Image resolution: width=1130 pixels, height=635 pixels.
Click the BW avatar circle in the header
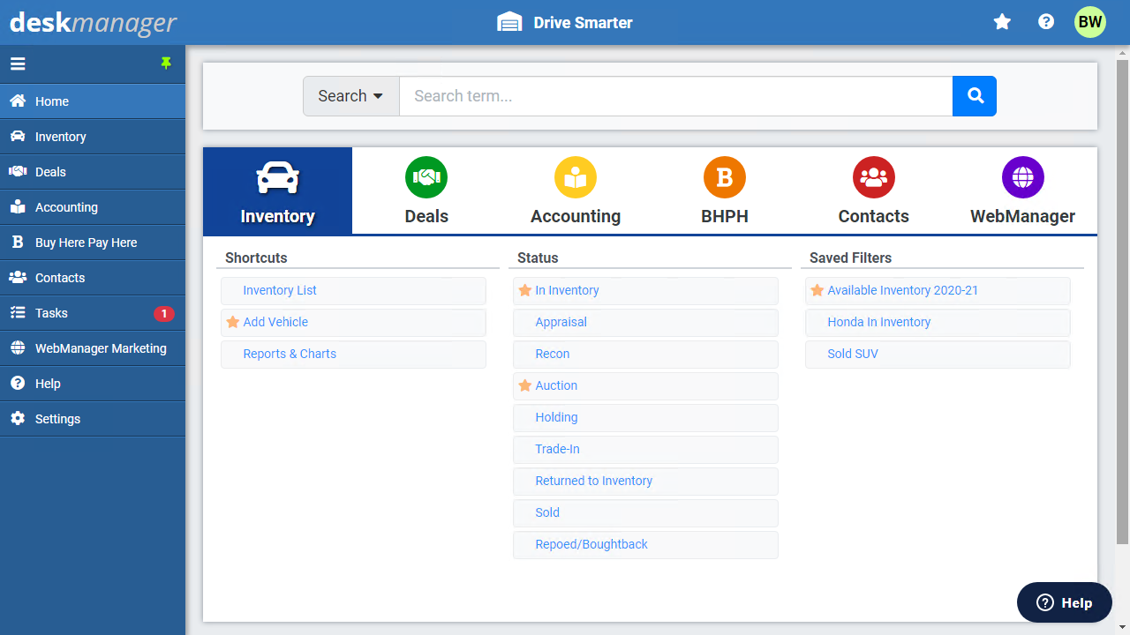1090,21
